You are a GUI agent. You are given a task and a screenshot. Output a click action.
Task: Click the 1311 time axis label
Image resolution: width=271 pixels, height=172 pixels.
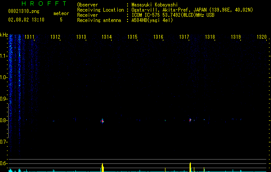[29, 37]
